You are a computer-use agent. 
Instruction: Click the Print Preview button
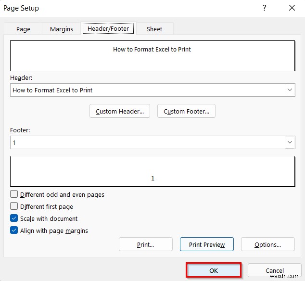[x=207, y=244]
